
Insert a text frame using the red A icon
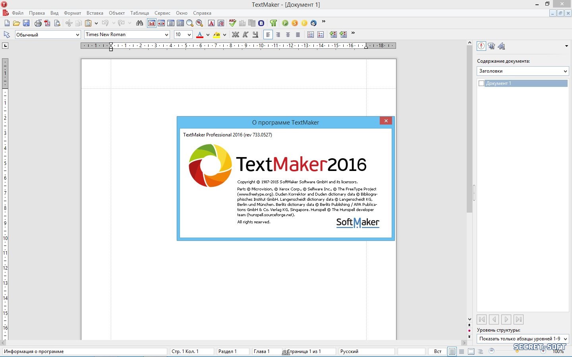coord(211,23)
